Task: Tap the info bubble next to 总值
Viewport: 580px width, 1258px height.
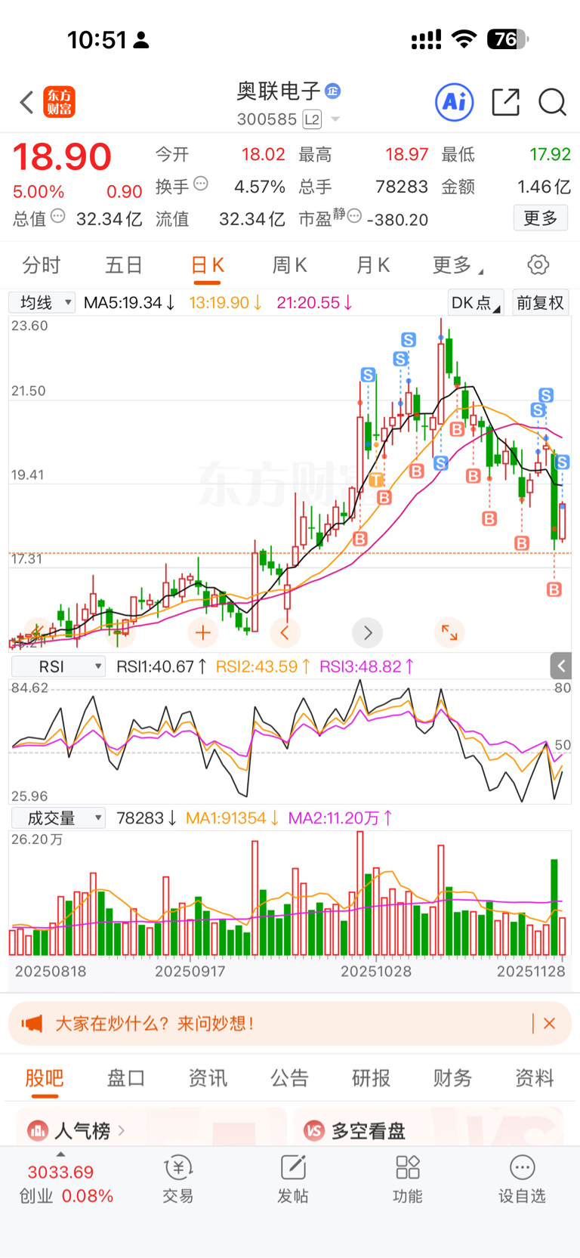Action: pos(58,217)
